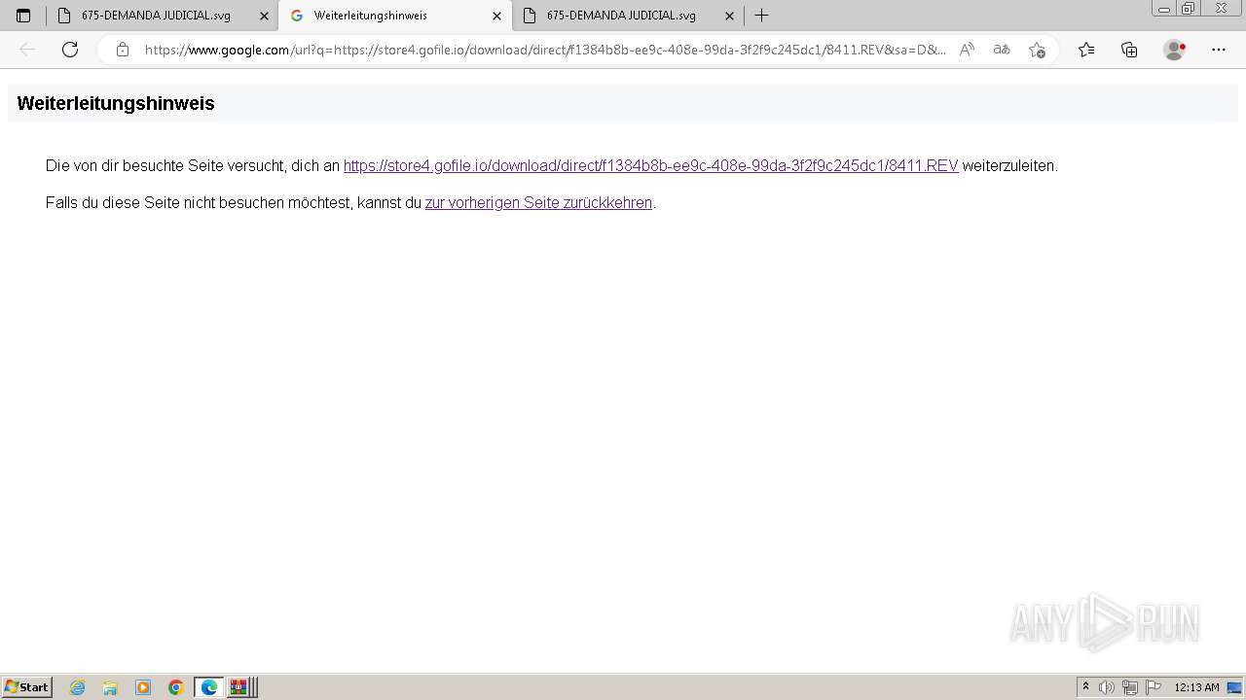Open Windows Media Player from taskbar
The height and width of the screenshot is (700, 1246).
click(x=143, y=687)
